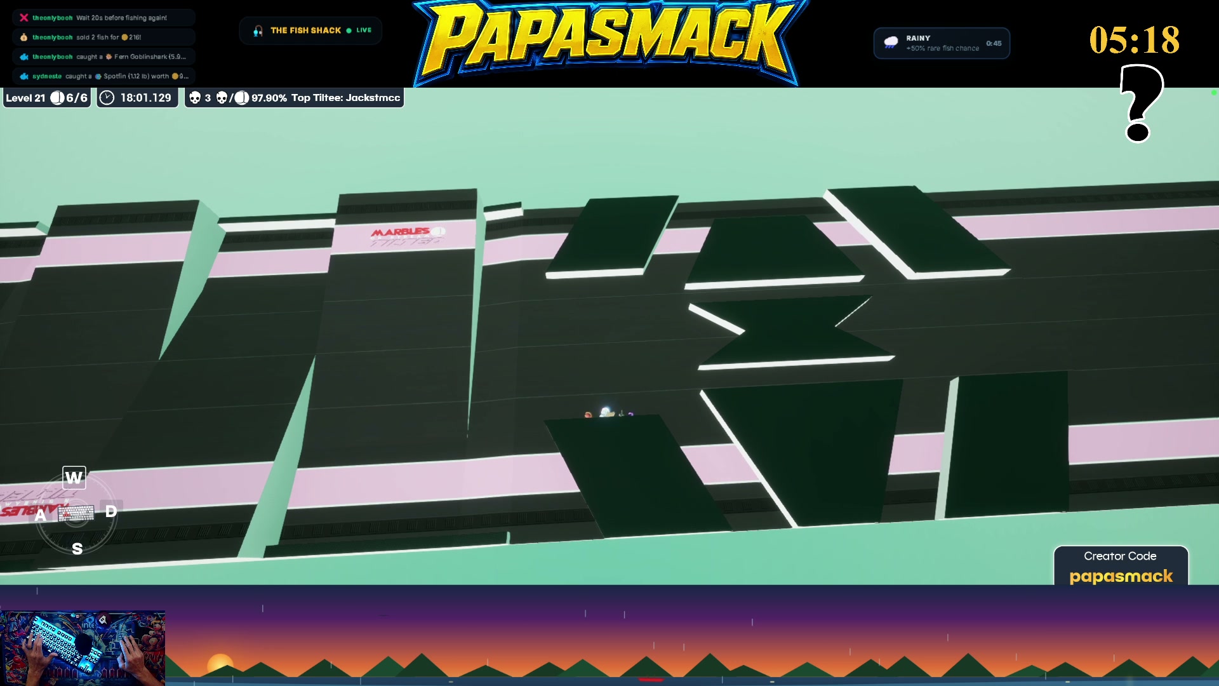1219x686 pixels.
Task: Click the gold coin icon before 216
Action: pyautogui.click(x=125, y=37)
